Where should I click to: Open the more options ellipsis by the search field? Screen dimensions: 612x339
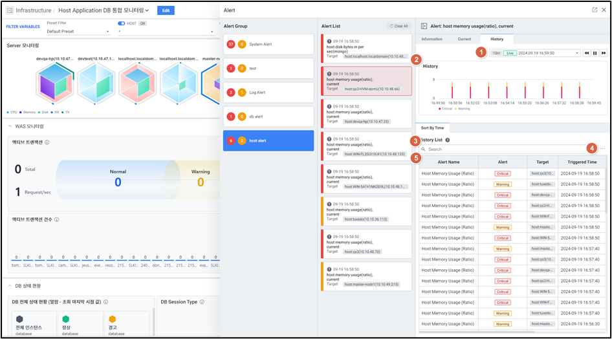click(603, 149)
